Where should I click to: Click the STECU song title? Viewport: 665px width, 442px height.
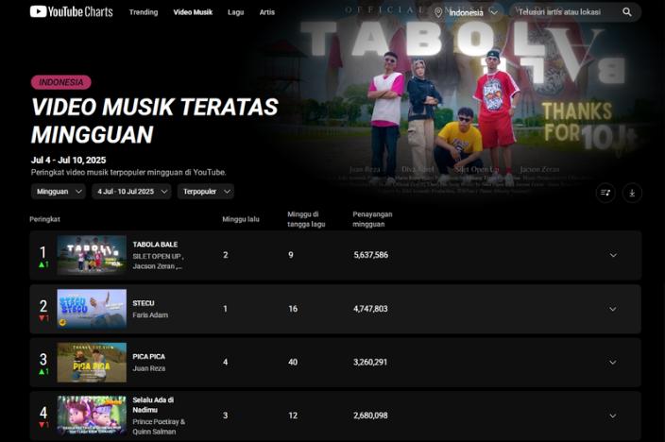(x=144, y=303)
